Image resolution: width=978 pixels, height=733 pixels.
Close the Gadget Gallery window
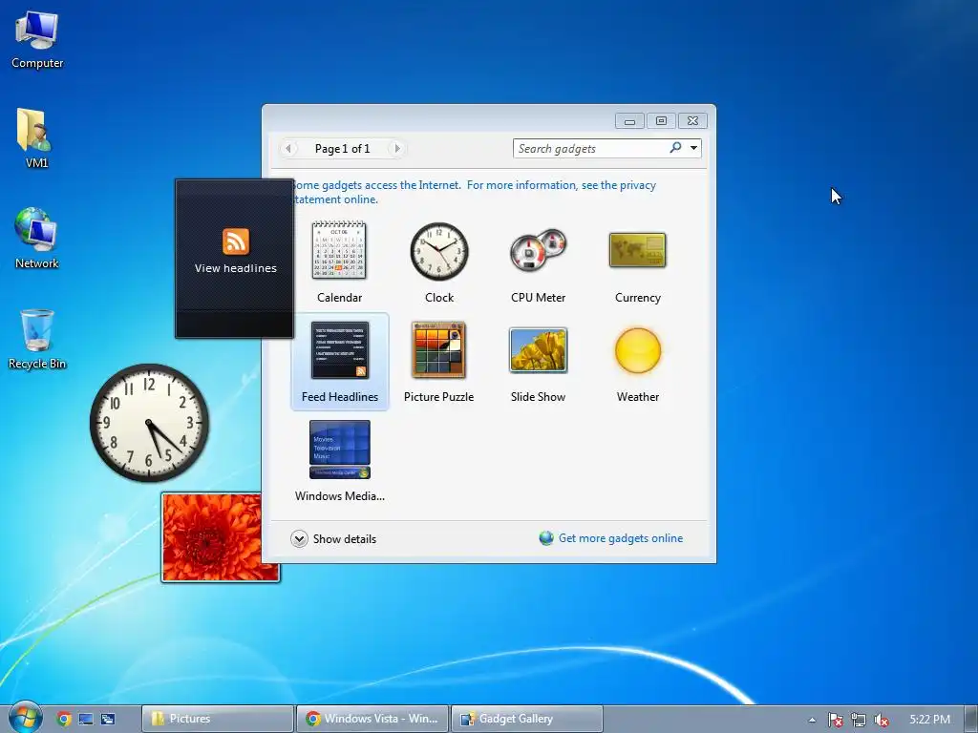click(692, 121)
